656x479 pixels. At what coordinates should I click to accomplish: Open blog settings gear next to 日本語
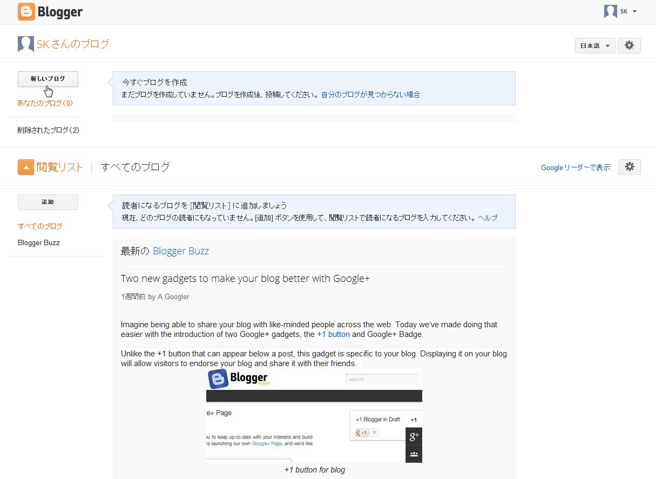(x=629, y=46)
